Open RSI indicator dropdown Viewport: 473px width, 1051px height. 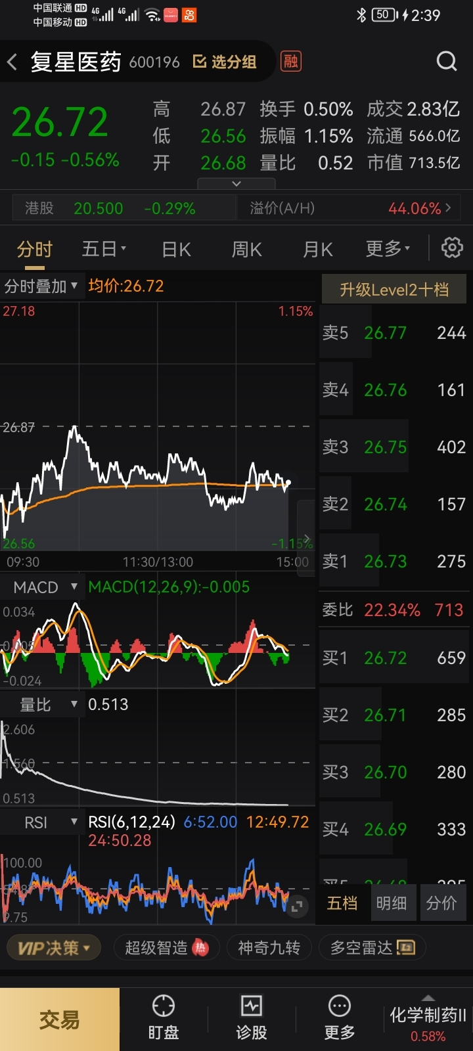(43, 822)
